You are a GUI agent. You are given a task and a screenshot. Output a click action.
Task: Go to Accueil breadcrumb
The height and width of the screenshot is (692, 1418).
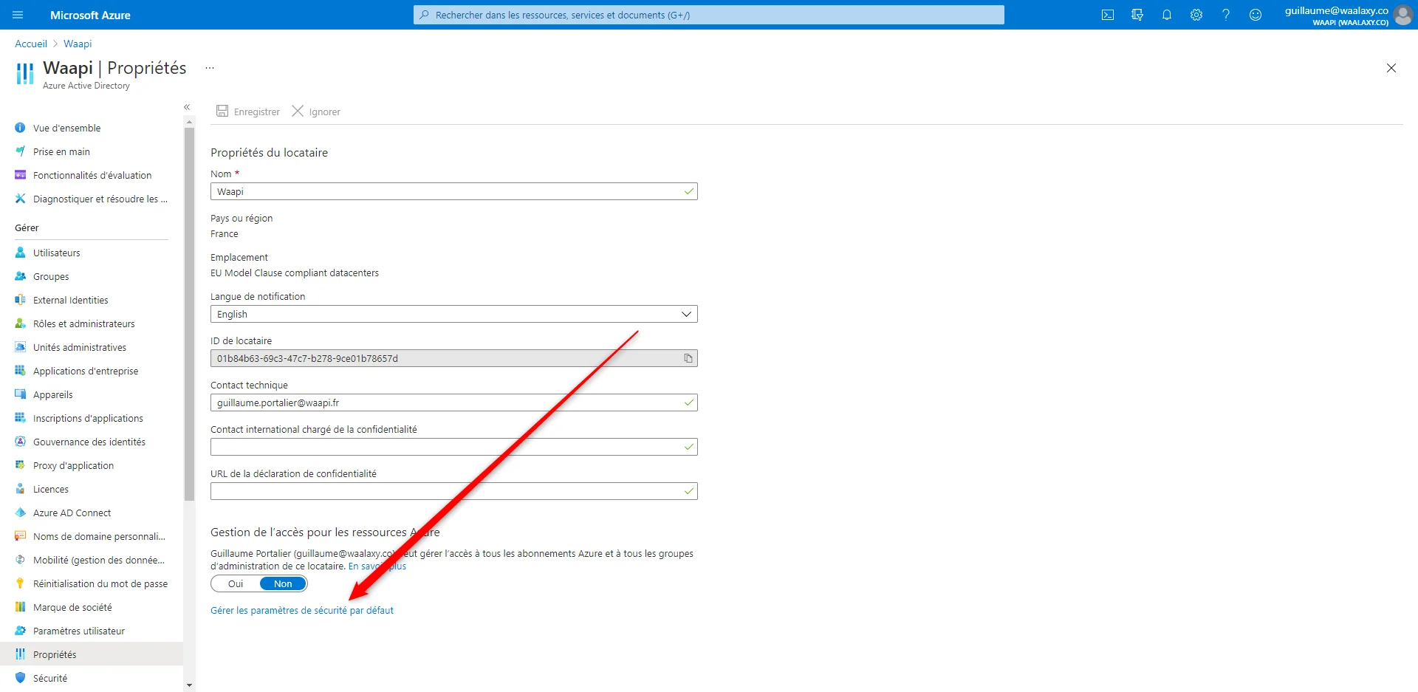click(31, 44)
